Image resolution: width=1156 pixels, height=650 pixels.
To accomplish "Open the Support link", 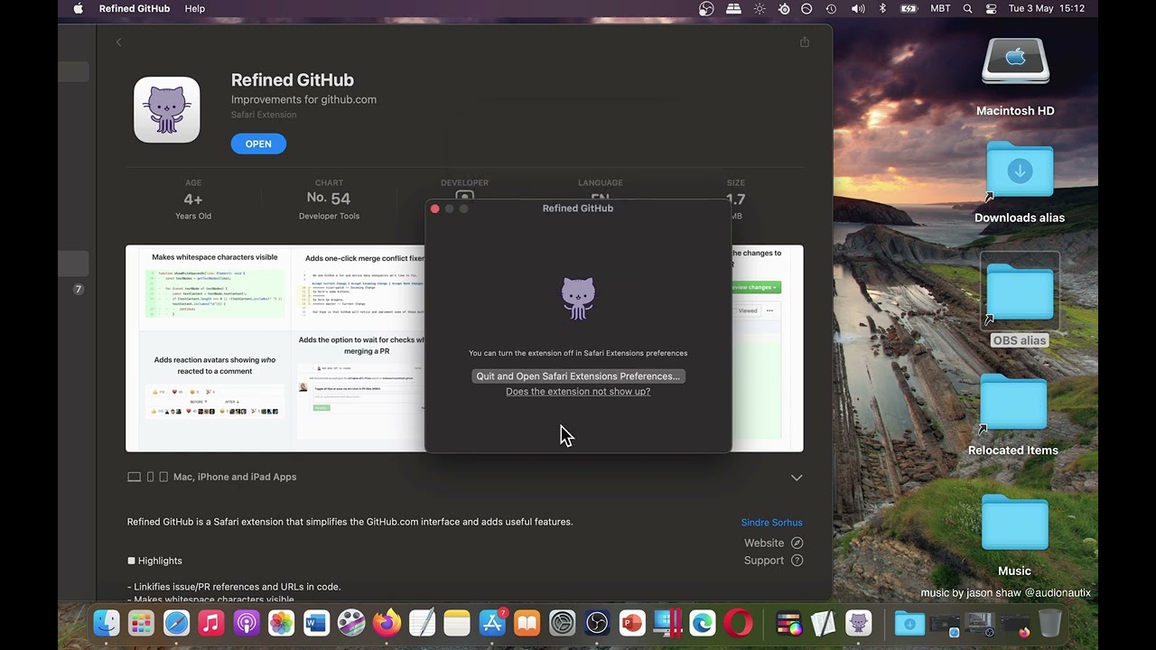I will pos(773,560).
